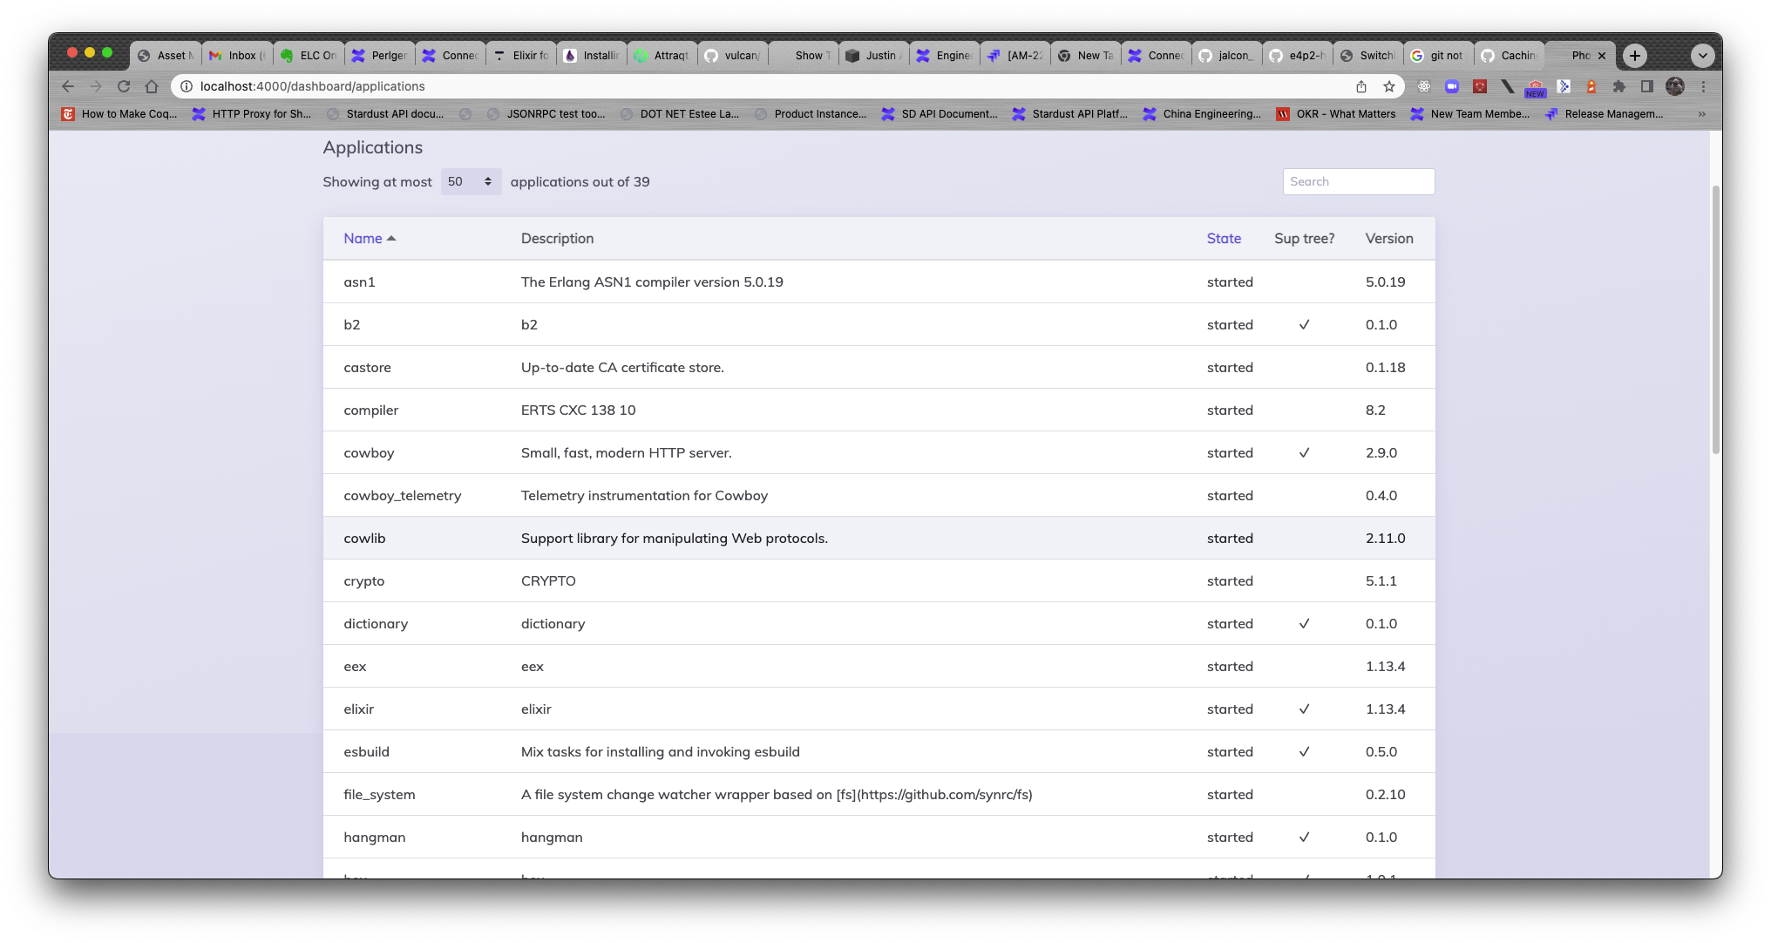Expand the tab search chevron

click(1702, 56)
